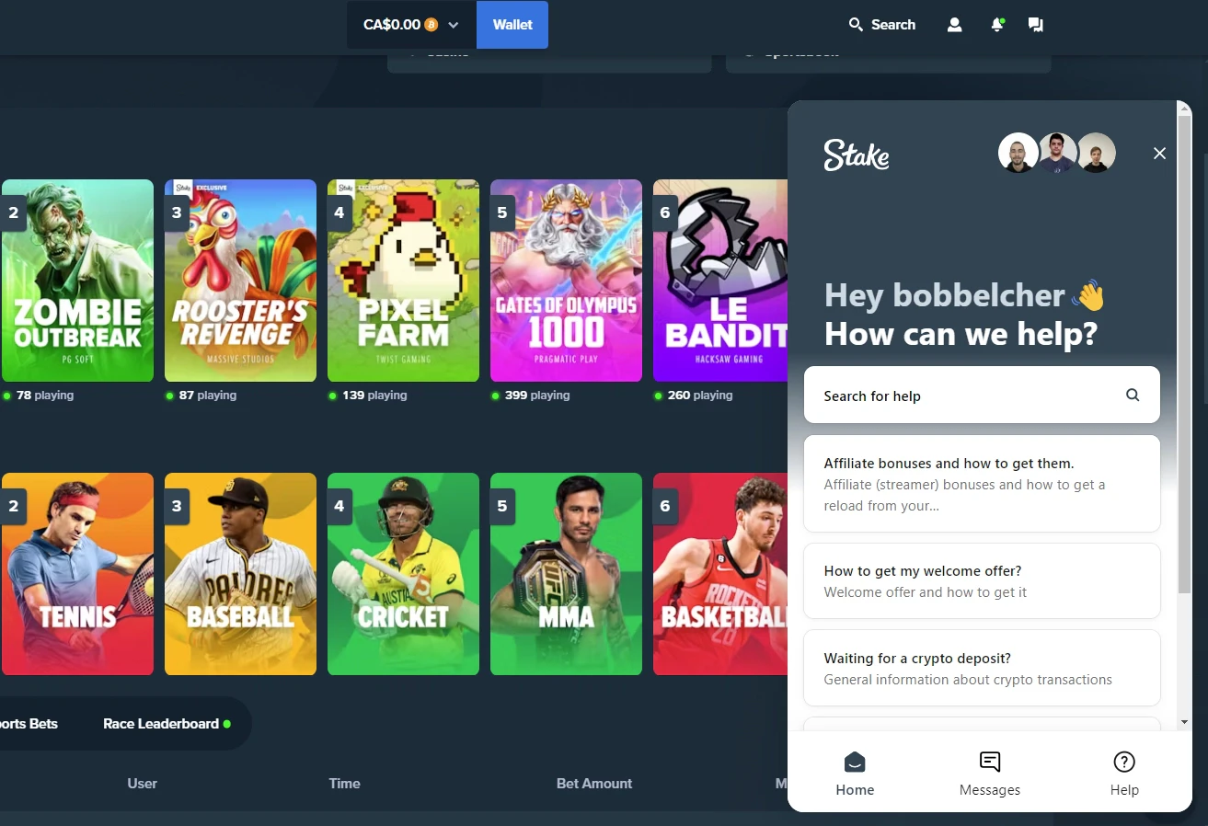Close the Stake help widget
This screenshot has height=826, width=1208.
(x=1159, y=154)
